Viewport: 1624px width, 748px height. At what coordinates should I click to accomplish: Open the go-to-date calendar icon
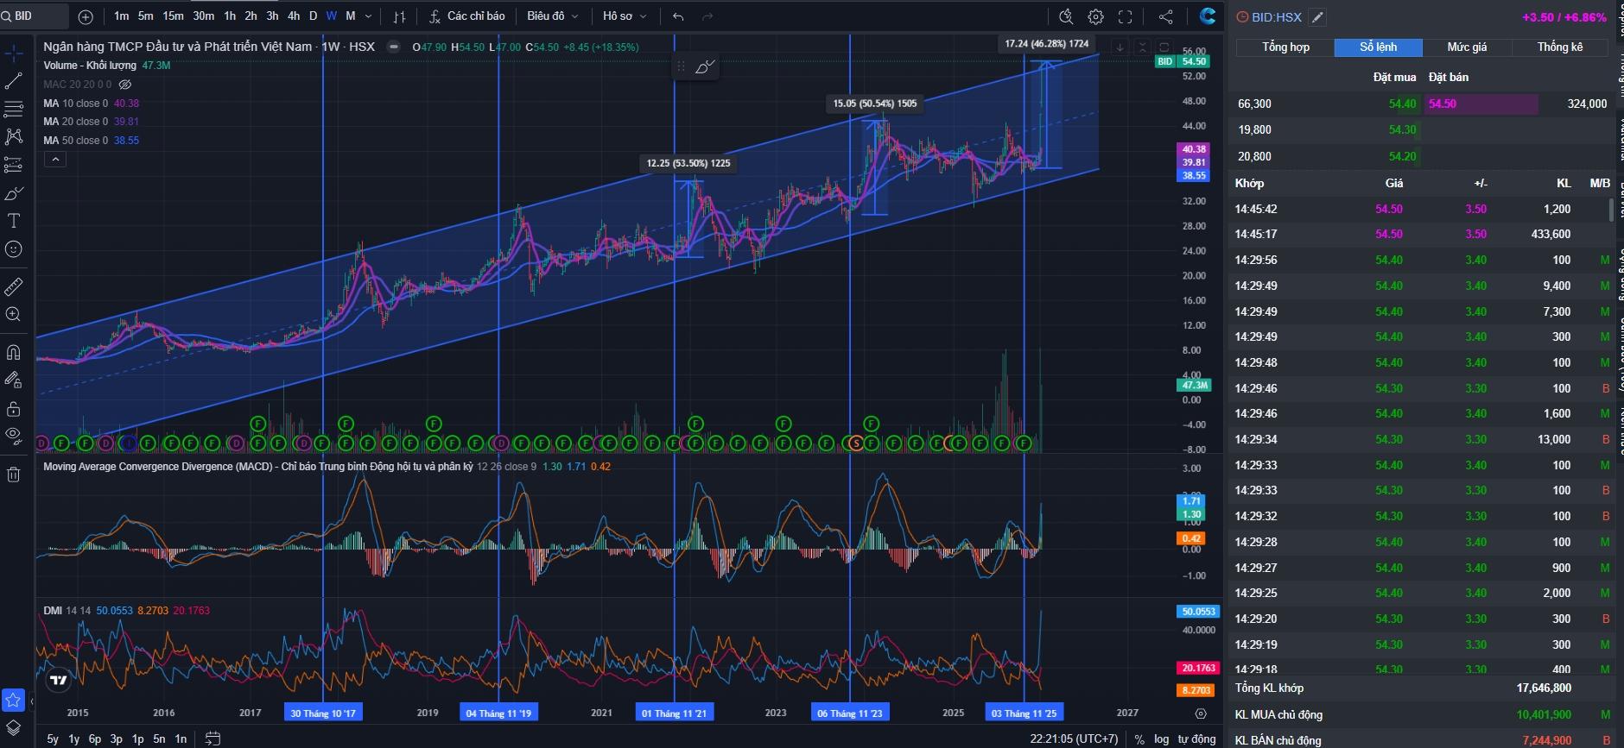[213, 739]
